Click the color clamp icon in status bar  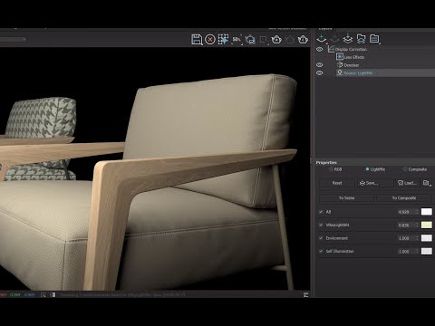click(x=53, y=295)
